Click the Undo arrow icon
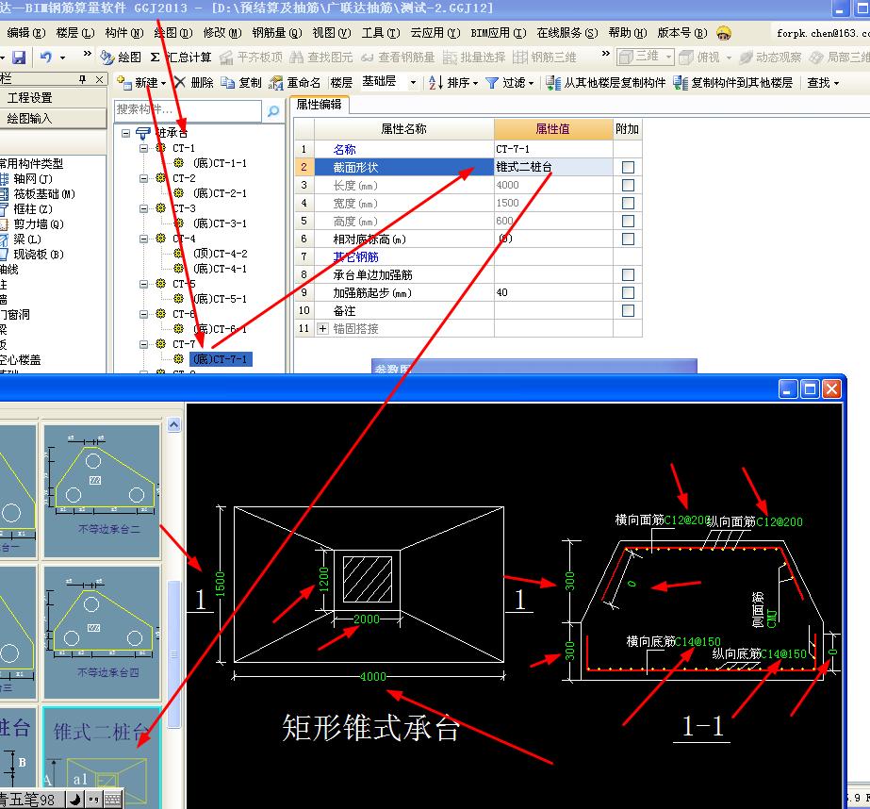The height and width of the screenshot is (809, 870). click(46, 57)
